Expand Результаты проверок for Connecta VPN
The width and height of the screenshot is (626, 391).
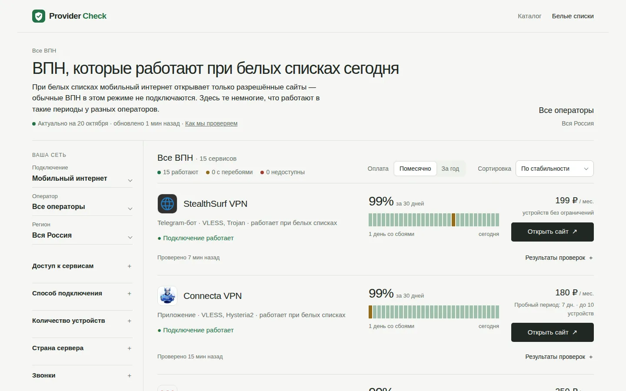559,357
